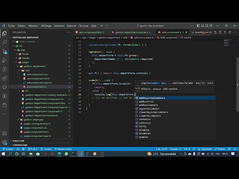The height and width of the screenshot is (179, 239).
Task: Open the Manage gear icon
Action: 4,142
